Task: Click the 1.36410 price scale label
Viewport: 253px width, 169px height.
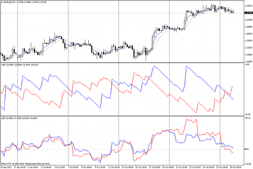Action: tap(249, 34)
